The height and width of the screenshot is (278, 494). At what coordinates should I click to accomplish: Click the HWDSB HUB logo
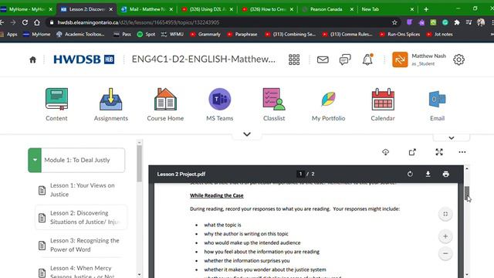[x=84, y=59]
